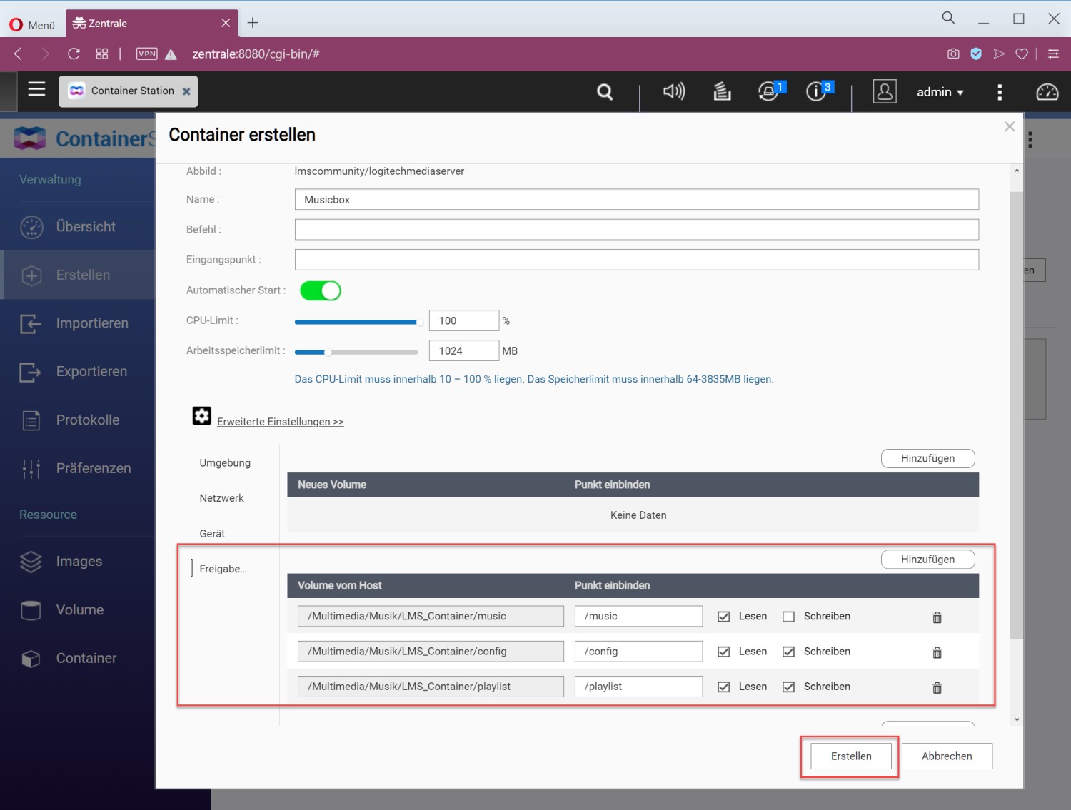Open the volume control speaker icon
Screen dimensions: 1071x810
[x=673, y=91]
